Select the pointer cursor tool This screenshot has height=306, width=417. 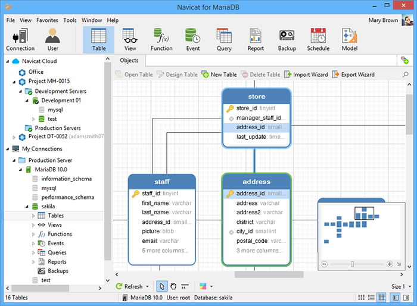(161, 286)
